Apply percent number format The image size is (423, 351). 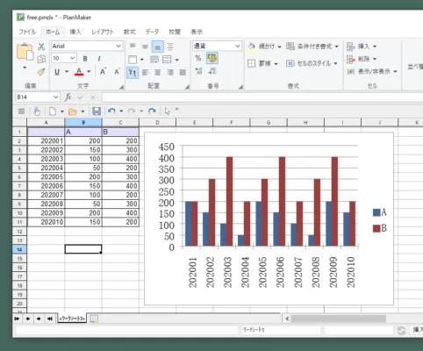[198, 58]
